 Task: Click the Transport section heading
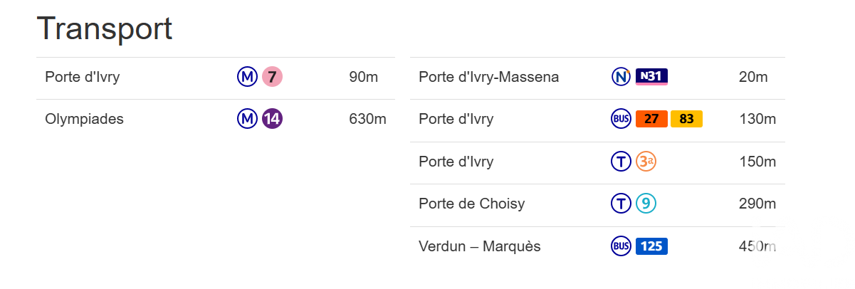(104, 28)
